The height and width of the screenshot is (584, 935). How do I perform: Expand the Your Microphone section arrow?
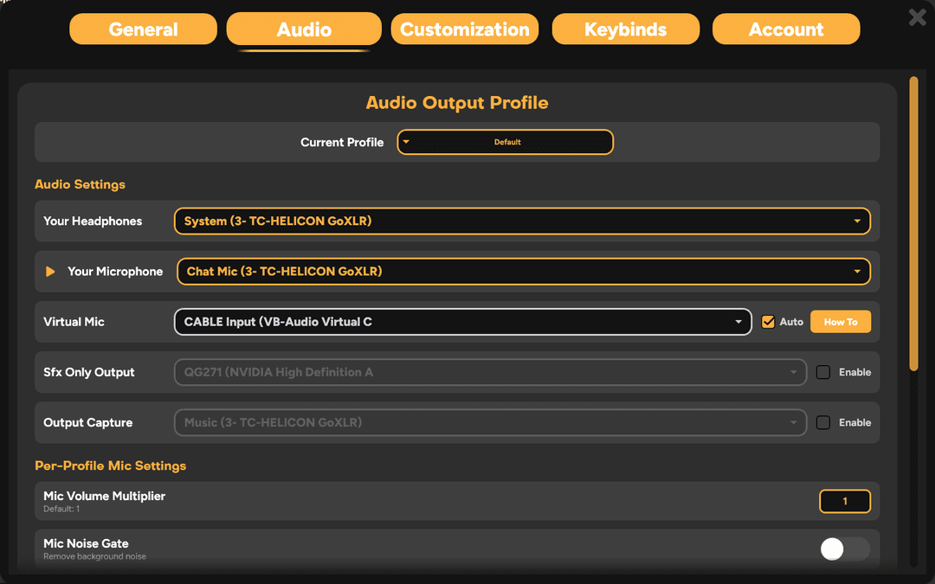(x=49, y=271)
